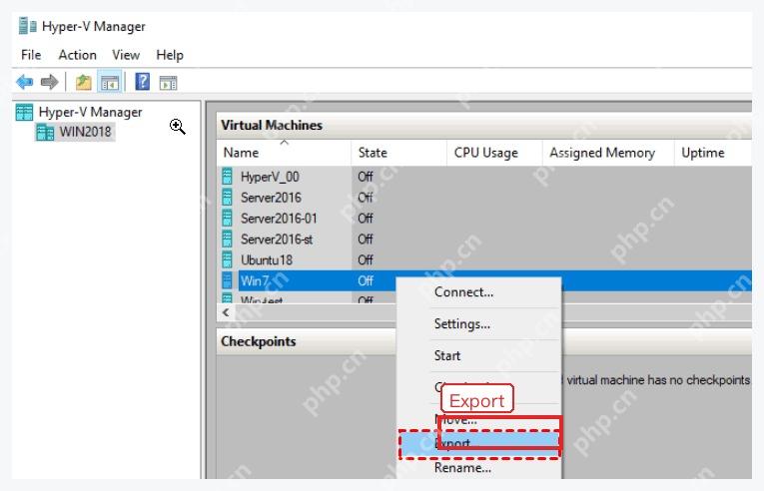
Task: Select the Hyper-V Manager tree root node
Action: pos(90,112)
